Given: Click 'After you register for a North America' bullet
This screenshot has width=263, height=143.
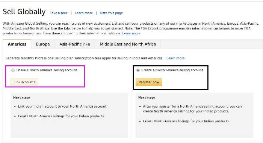Looking at the screenshot, I should coord(192,109).
